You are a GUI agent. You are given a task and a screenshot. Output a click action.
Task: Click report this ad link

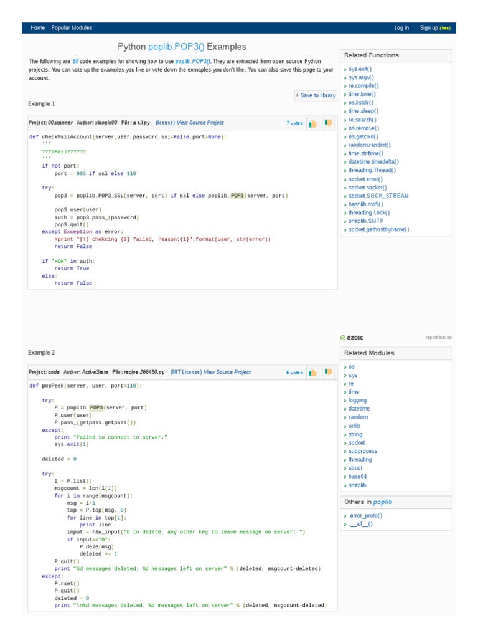(438, 338)
